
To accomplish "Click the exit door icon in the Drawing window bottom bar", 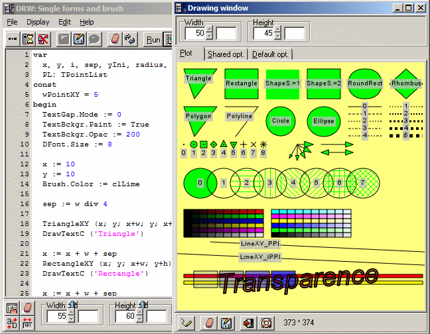I will pos(249,323).
